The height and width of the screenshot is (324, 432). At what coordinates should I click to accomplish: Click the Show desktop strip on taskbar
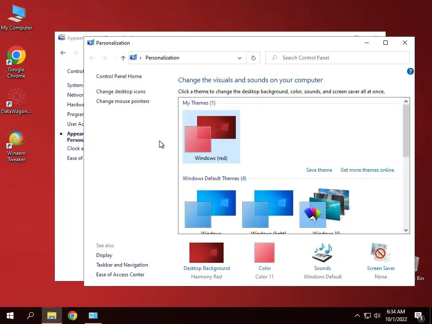click(431, 316)
